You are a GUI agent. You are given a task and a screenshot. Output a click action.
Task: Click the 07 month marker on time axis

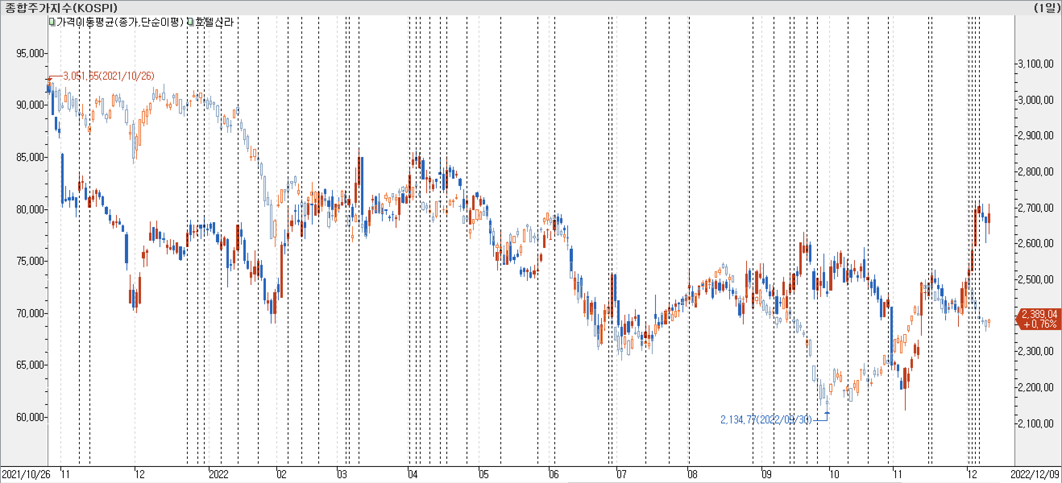click(621, 475)
